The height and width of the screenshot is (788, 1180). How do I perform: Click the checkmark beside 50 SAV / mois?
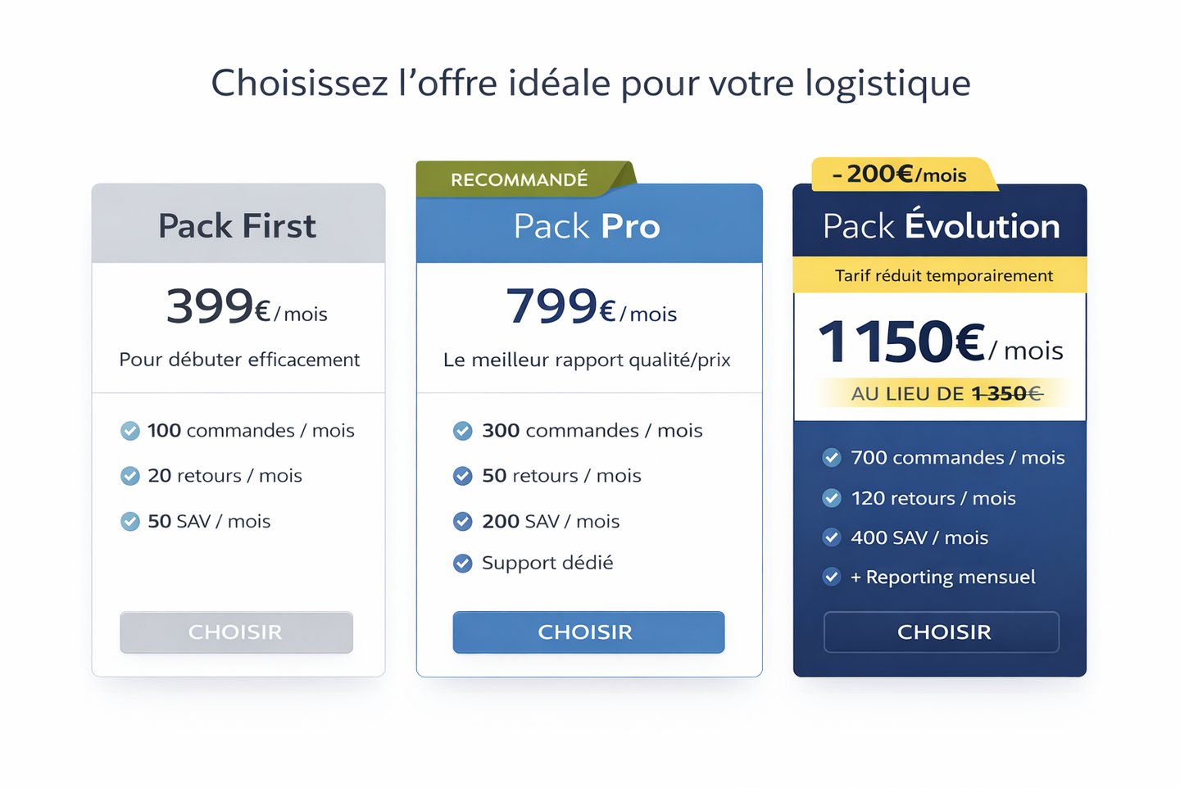coord(130,522)
